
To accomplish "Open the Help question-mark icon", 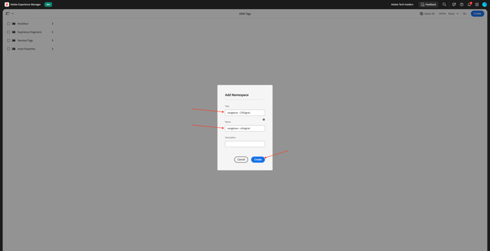I will click(x=461, y=5).
